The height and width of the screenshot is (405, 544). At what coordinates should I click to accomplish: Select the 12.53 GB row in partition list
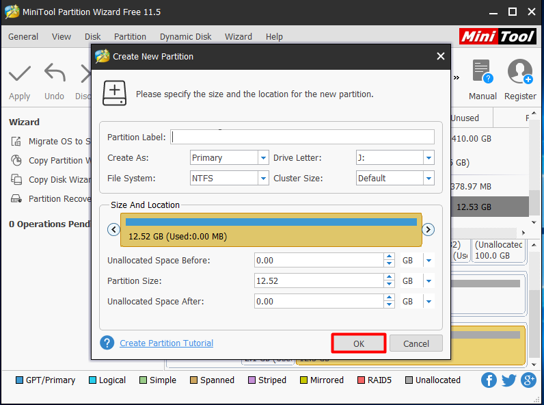(x=490, y=207)
